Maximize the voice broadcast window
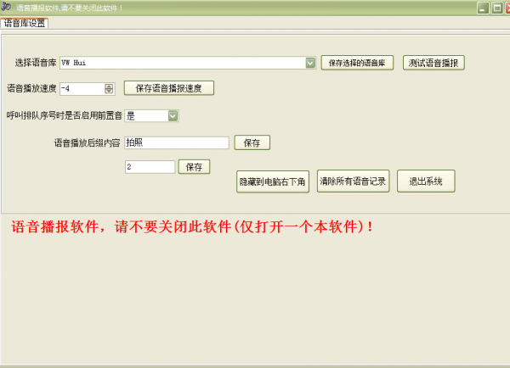The image size is (510, 368). [497, 8]
